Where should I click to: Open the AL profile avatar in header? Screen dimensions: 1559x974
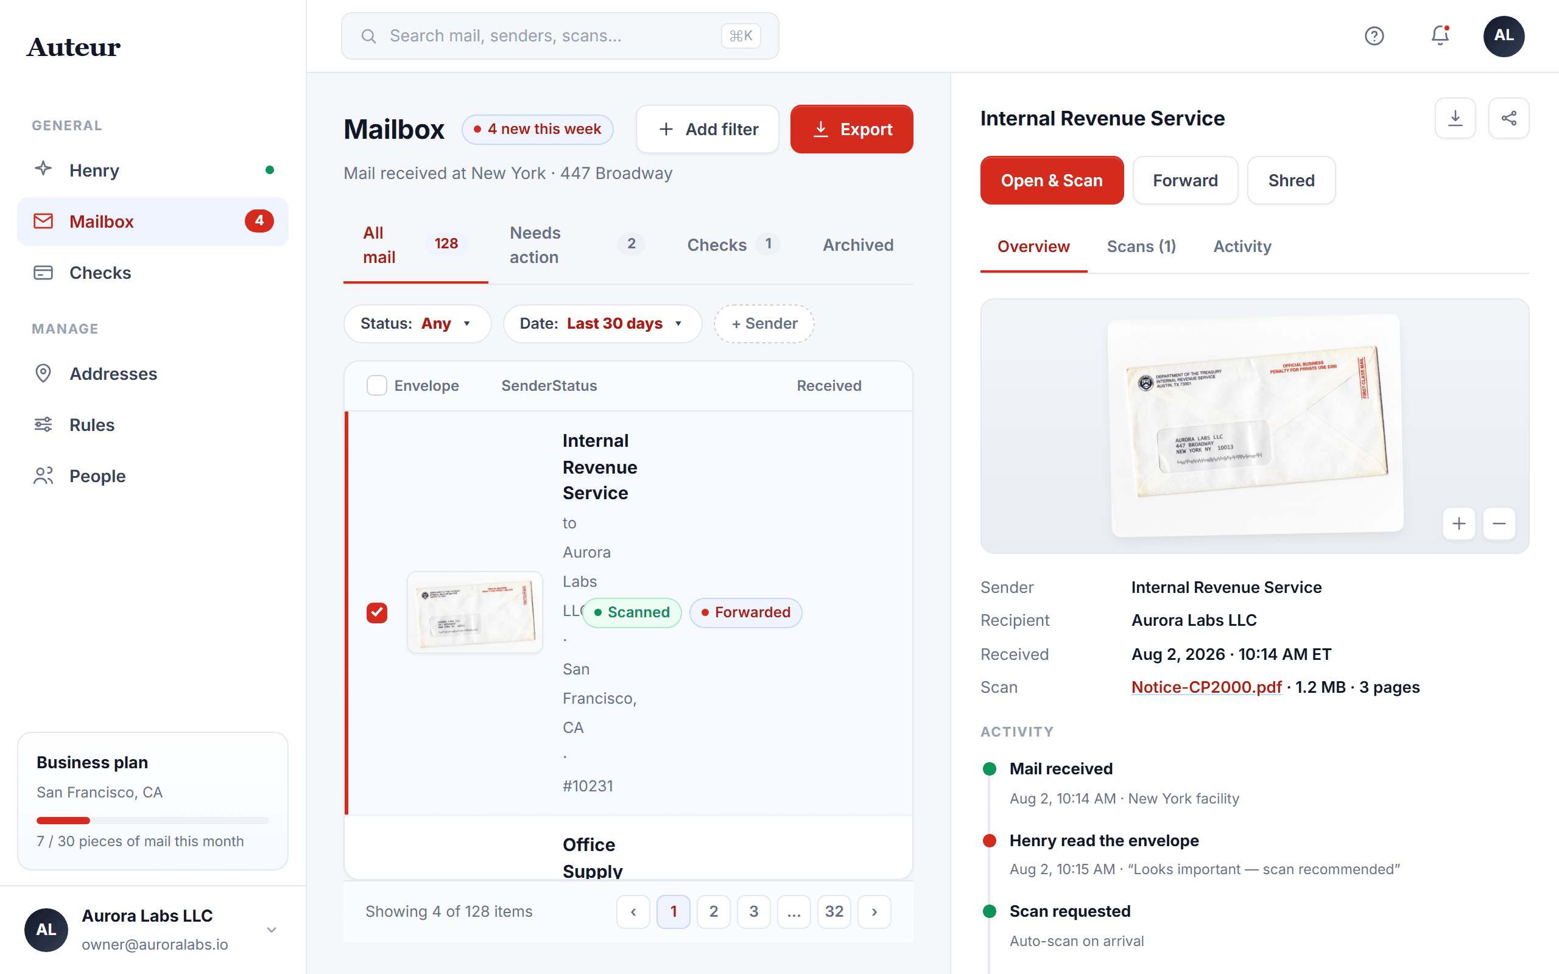(x=1504, y=36)
